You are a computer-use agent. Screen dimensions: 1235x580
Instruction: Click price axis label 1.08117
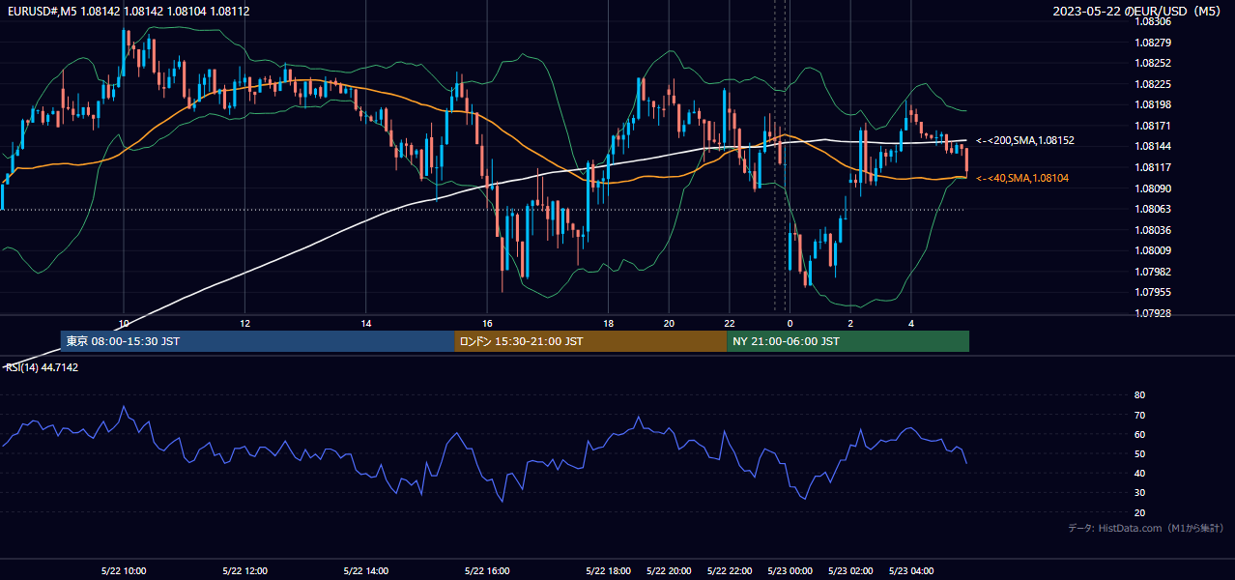tap(1153, 167)
